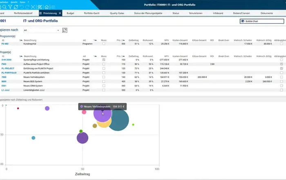The height and width of the screenshot is (180, 286).
Task: Toggle Muss checkbox for Kundenportal
Action: pos(104,44)
